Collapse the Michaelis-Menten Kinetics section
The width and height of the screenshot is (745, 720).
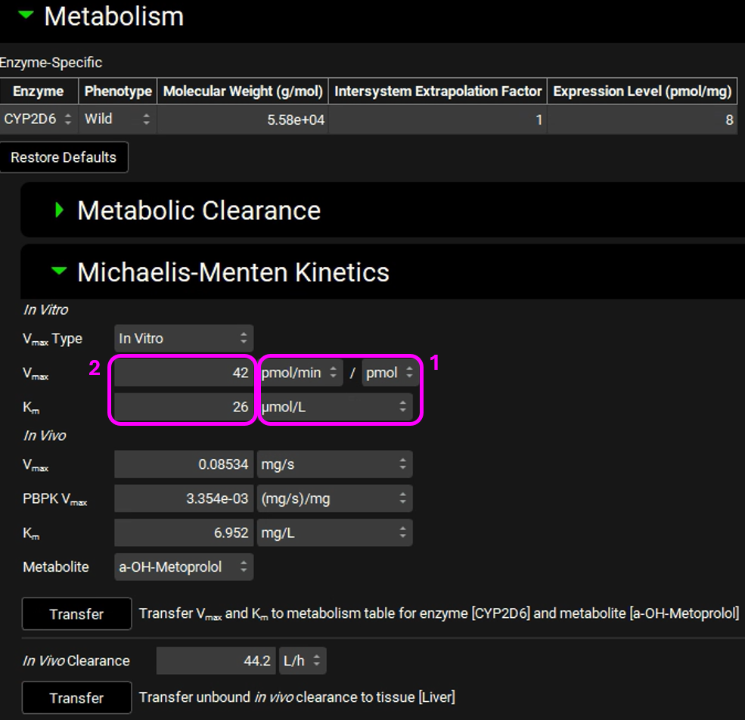coord(61,272)
